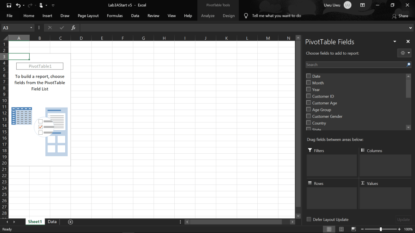
Task: Click the zoom slider handle
Action: (x=381, y=229)
